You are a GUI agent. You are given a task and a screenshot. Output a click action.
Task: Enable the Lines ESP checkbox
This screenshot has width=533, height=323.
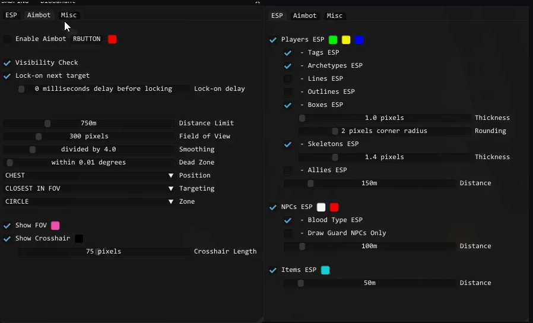click(288, 79)
